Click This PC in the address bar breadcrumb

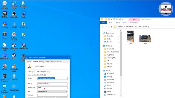[121, 27]
